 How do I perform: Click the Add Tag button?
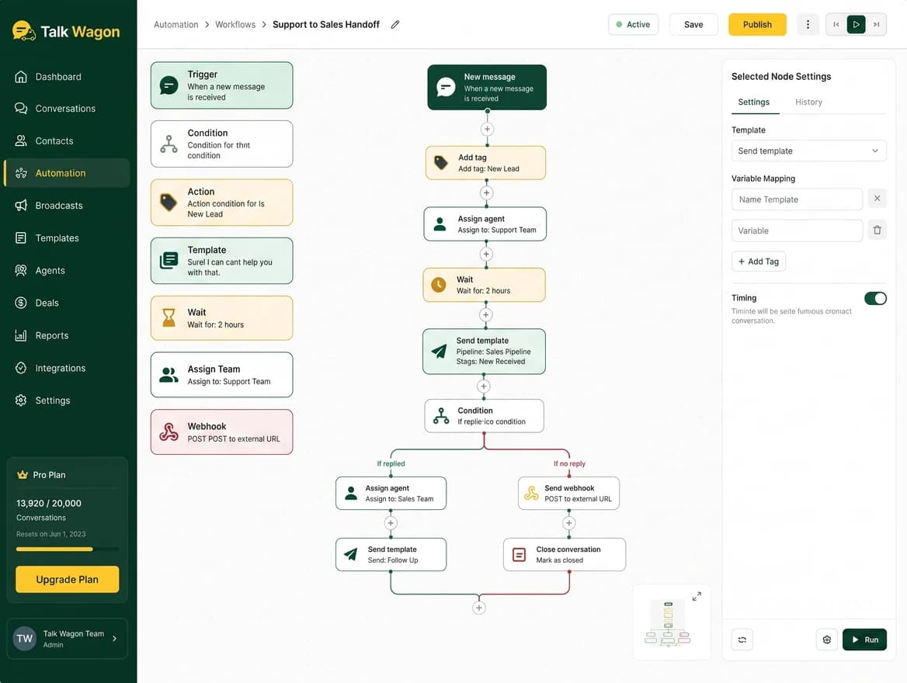coord(759,262)
